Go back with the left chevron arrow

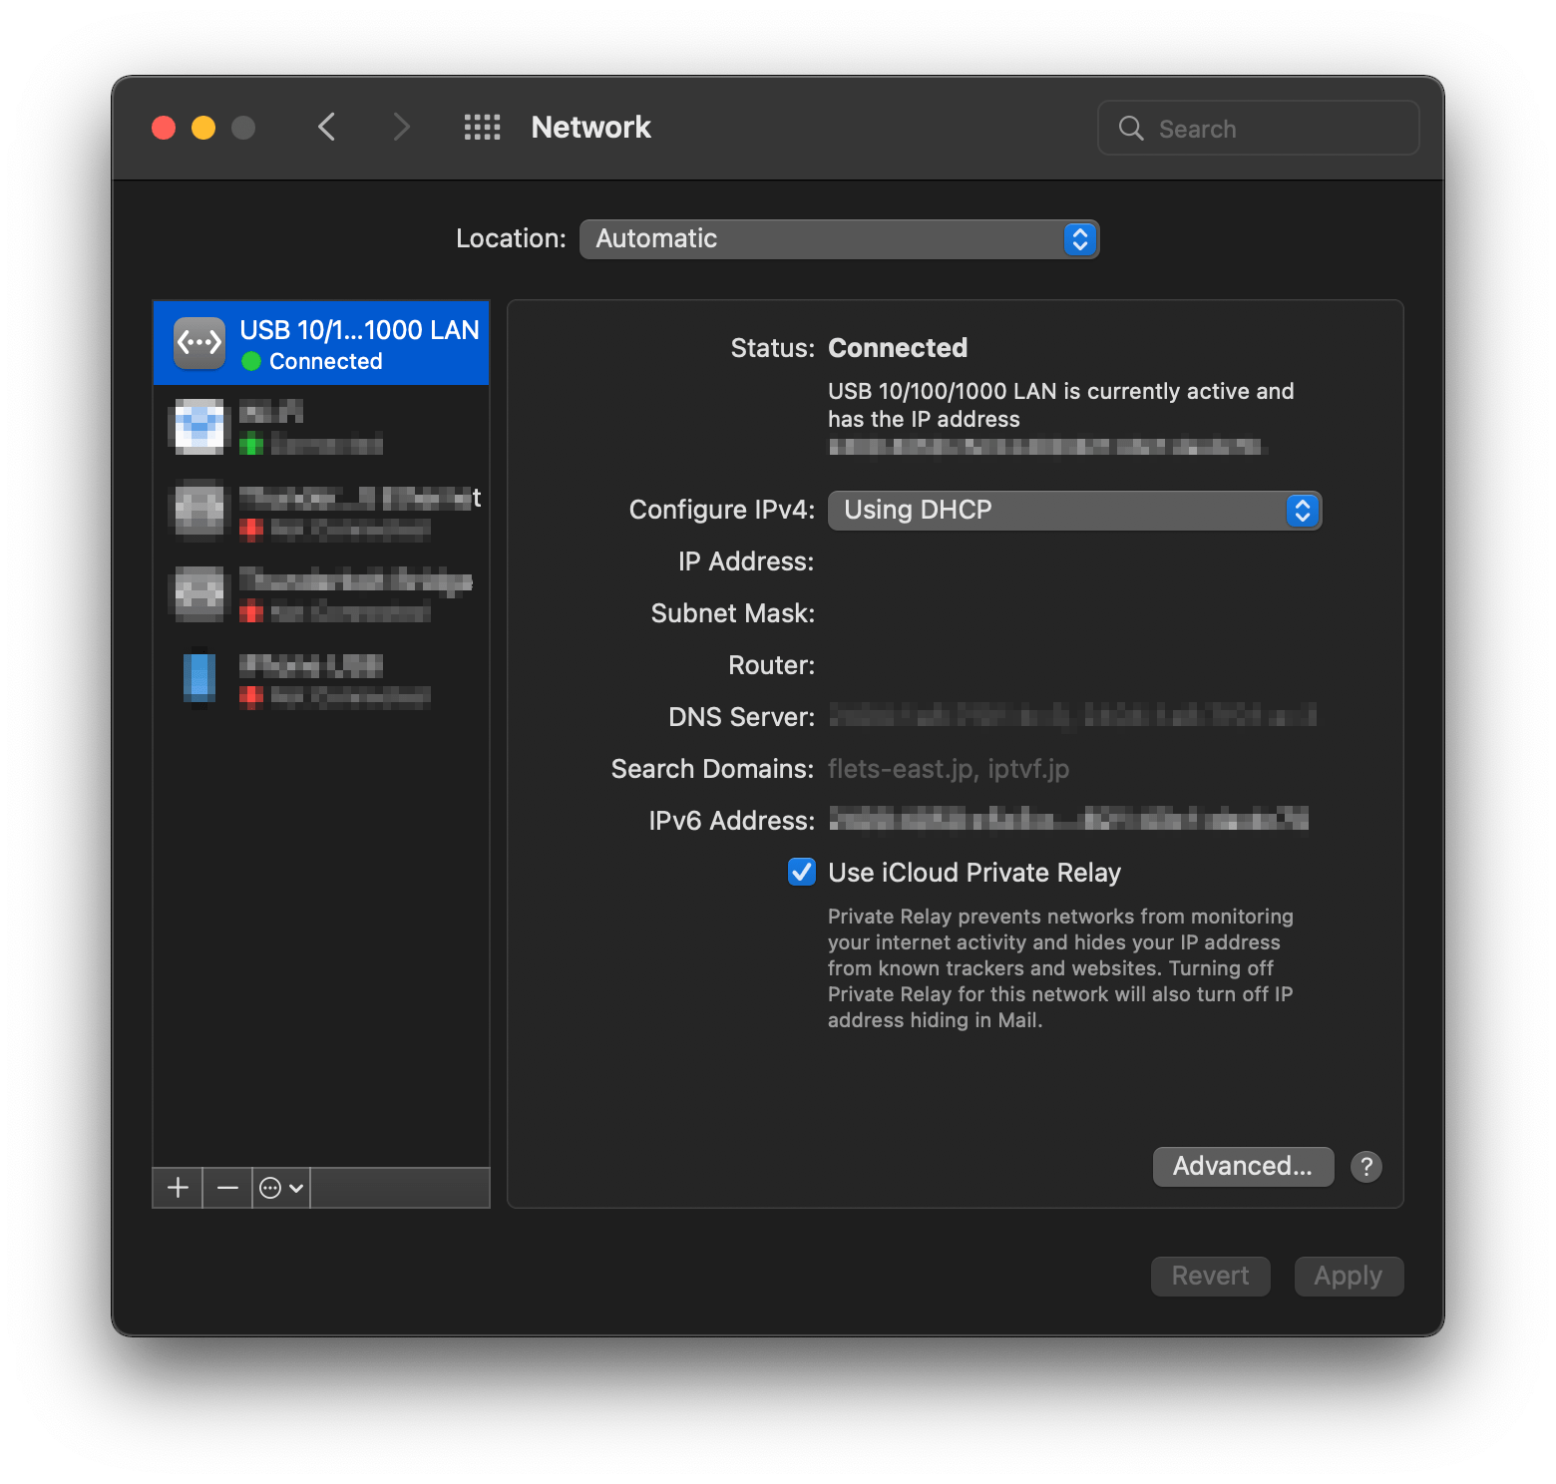tap(326, 127)
